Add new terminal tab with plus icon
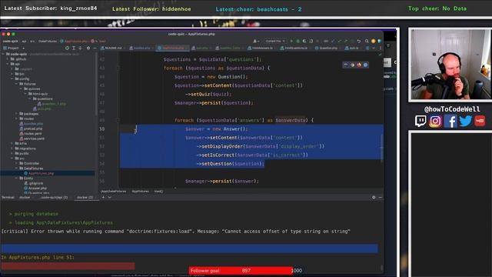 click(x=103, y=197)
